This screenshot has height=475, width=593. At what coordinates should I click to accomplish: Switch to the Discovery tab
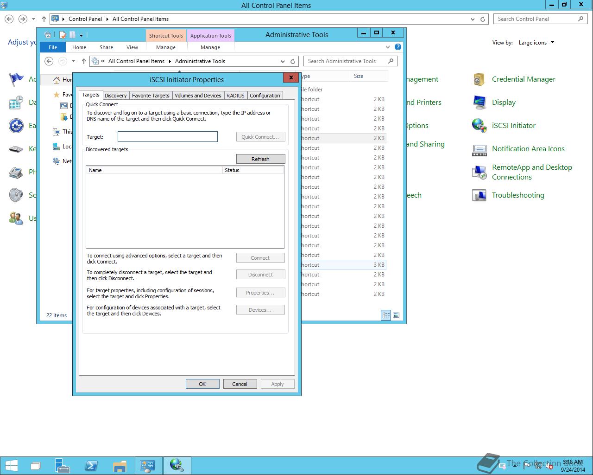pos(115,96)
